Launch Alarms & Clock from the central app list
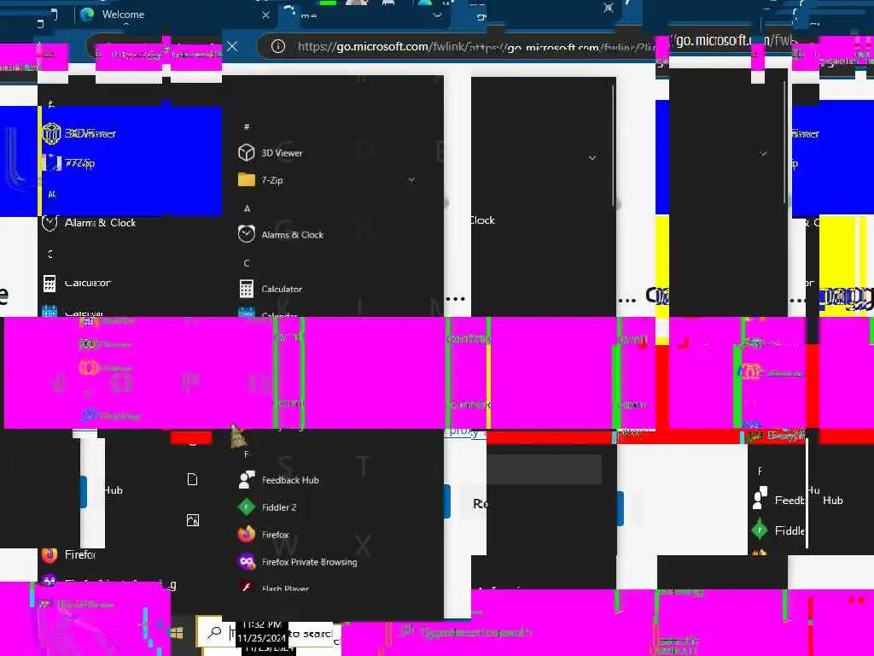Image resolution: width=874 pixels, height=656 pixels. (x=280, y=234)
